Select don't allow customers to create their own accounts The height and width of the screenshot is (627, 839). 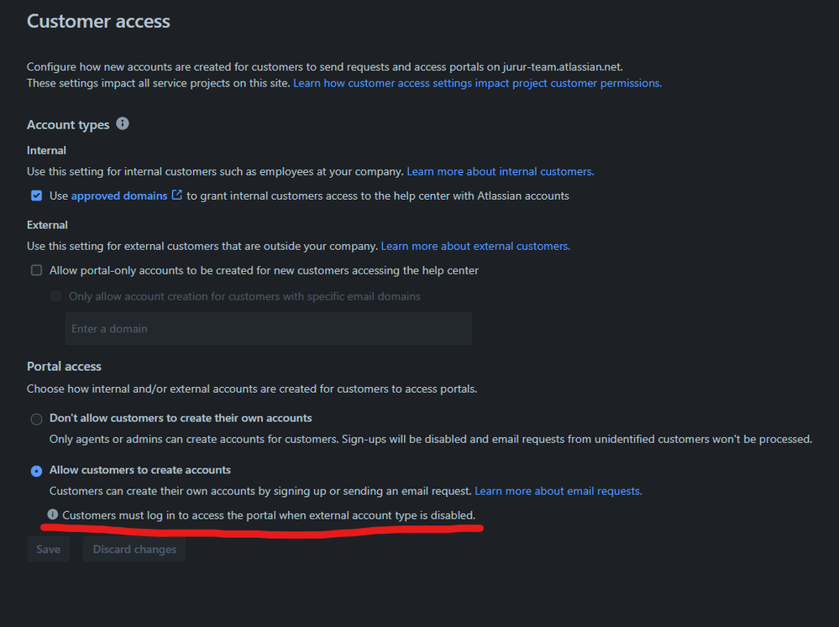tap(36, 418)
